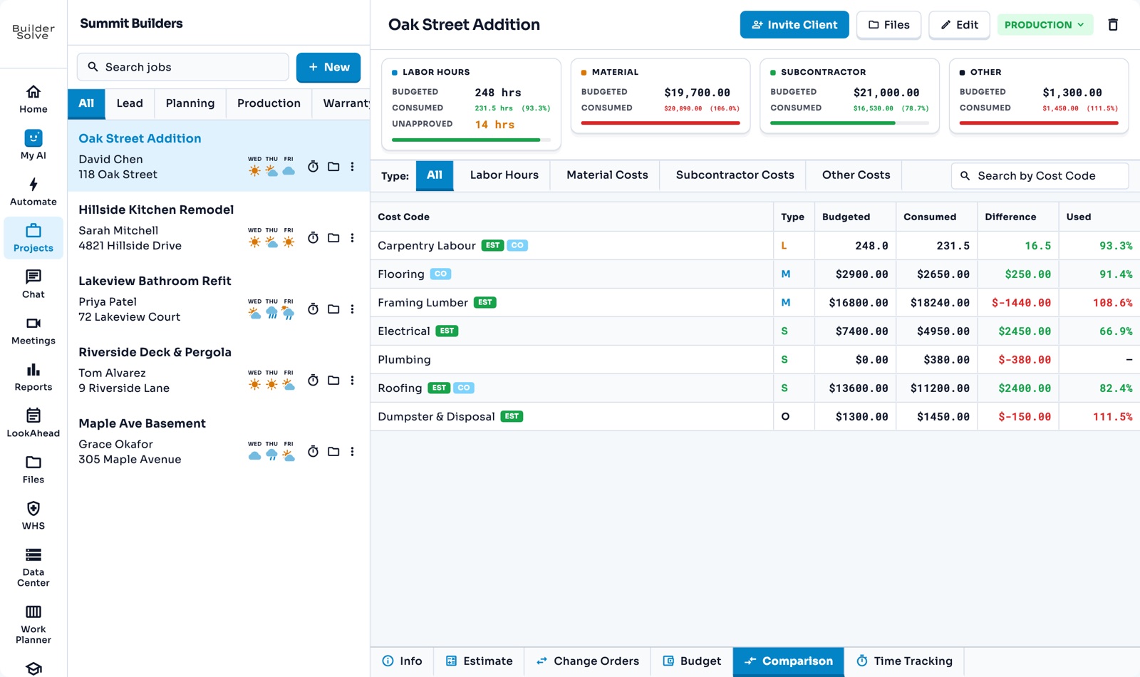Screen dimensions: 1140x677
Task: Open My AI assistant
Action: coord(33,145)
